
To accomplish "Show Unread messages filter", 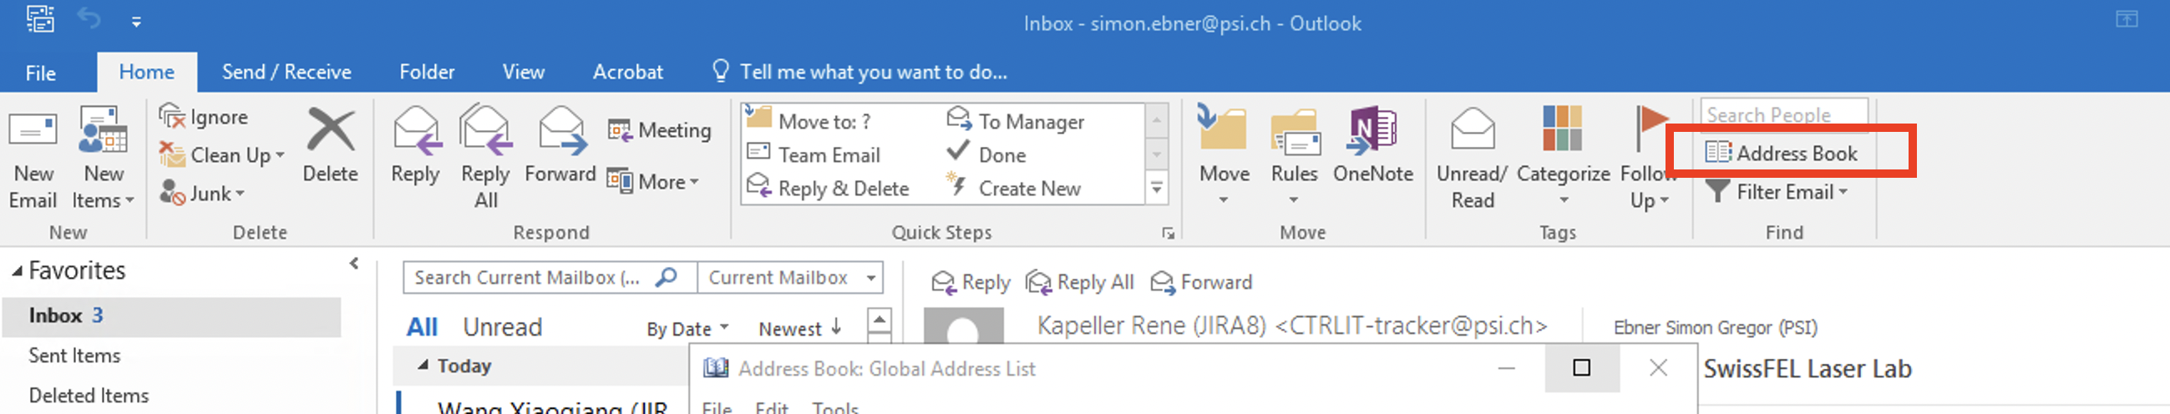I will 503,327.
